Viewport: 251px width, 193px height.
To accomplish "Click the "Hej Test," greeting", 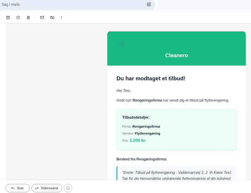I will [124, 91].
